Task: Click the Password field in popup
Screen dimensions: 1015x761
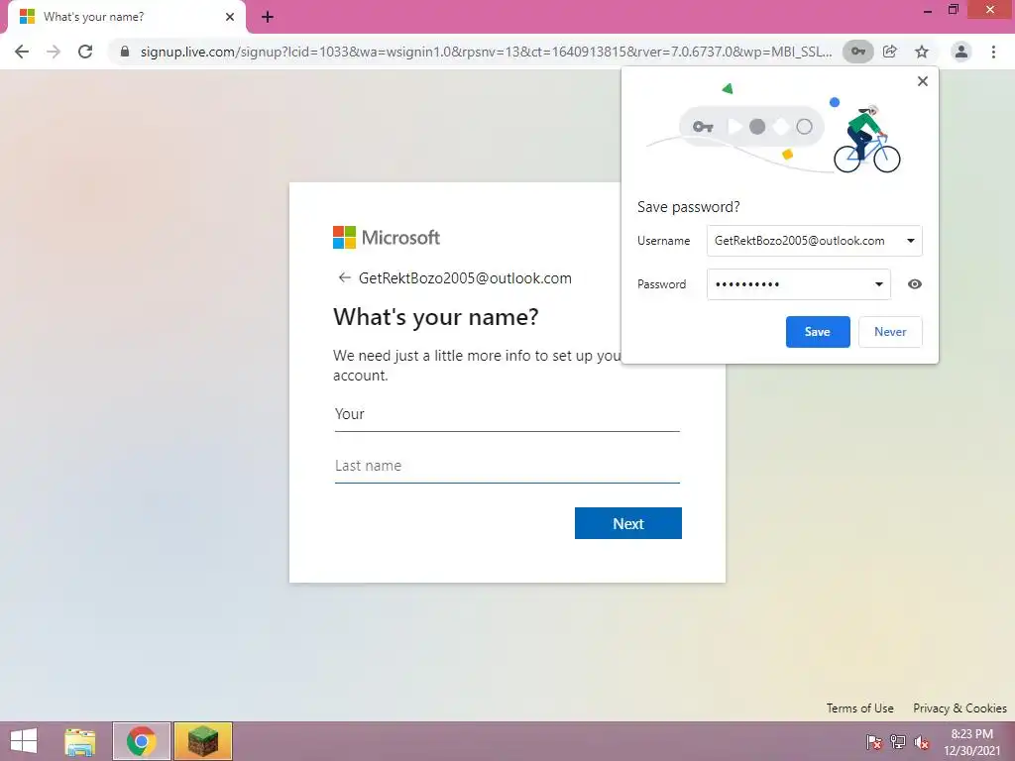Action: (798, 284)
